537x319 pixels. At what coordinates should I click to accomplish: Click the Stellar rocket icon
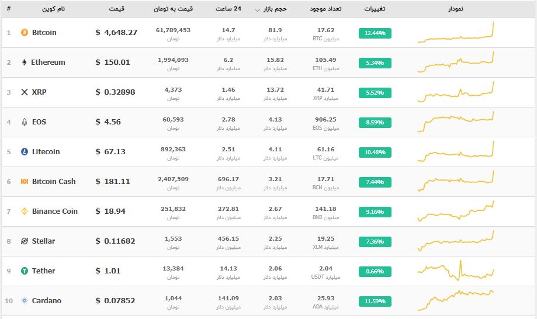tap(25, 241)
